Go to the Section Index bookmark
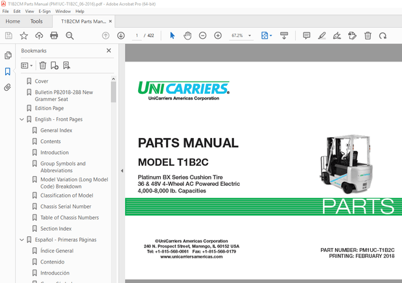Viewport: 402px width, 283px height. 56,229
